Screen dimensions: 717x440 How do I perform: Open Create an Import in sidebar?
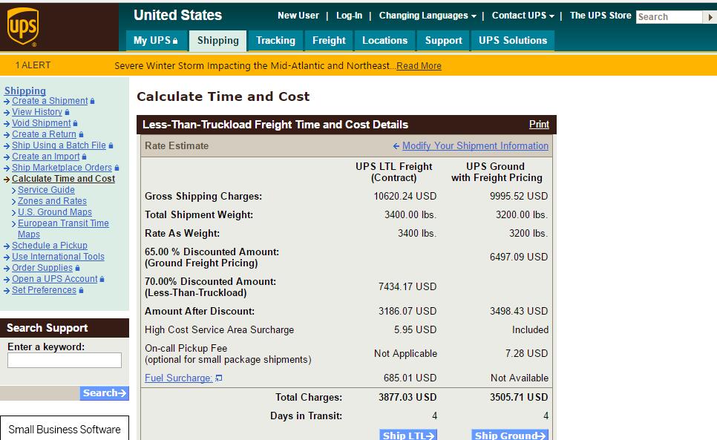[46, 157]
